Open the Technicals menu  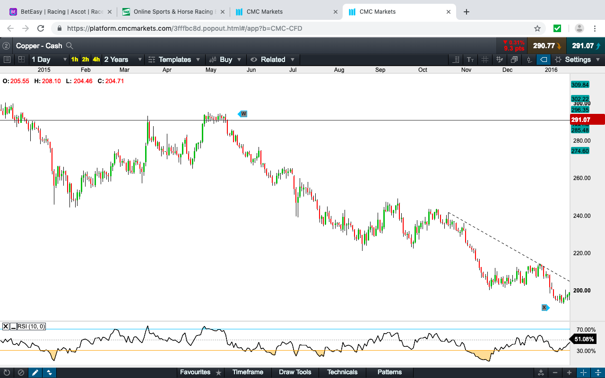pos(342,372)
